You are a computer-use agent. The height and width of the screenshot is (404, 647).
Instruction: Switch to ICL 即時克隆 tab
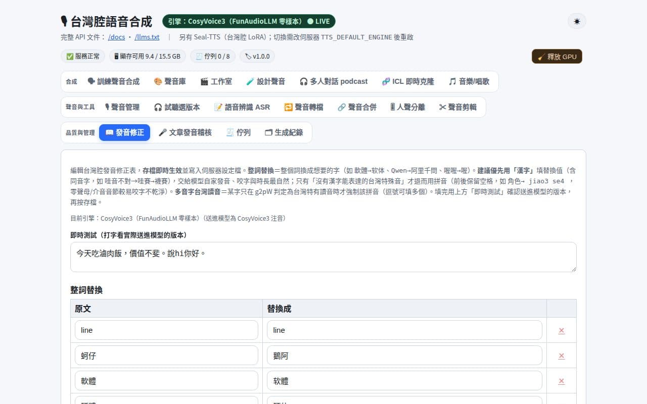(408, 81)
